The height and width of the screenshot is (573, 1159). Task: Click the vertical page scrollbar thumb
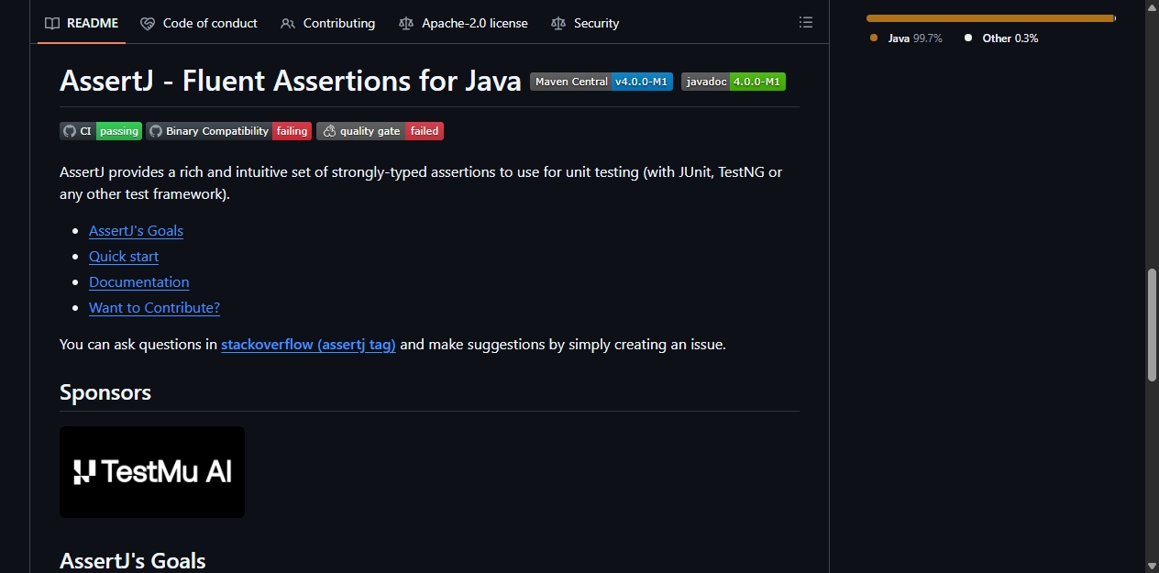[1152, 325]
